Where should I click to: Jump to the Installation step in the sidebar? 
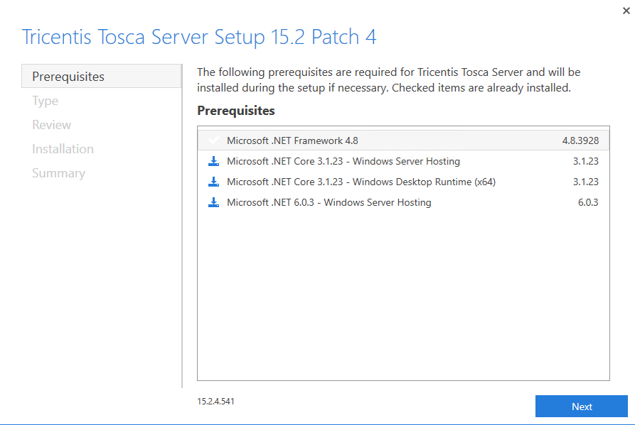coord(63,149)
